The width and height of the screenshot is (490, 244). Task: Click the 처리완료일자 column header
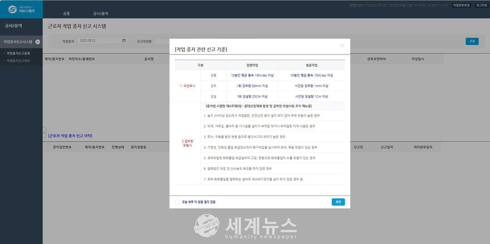(423, 147)
